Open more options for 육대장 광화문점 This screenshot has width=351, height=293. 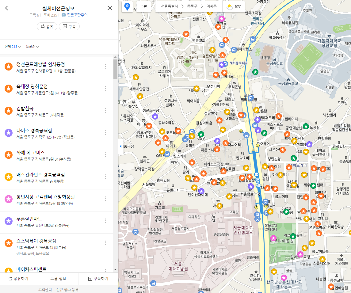tap(105, 88)
